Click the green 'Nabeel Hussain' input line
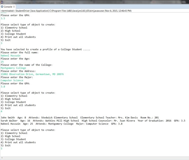The image size is (189, 160). pyautogui.click(x=10, y=56)
